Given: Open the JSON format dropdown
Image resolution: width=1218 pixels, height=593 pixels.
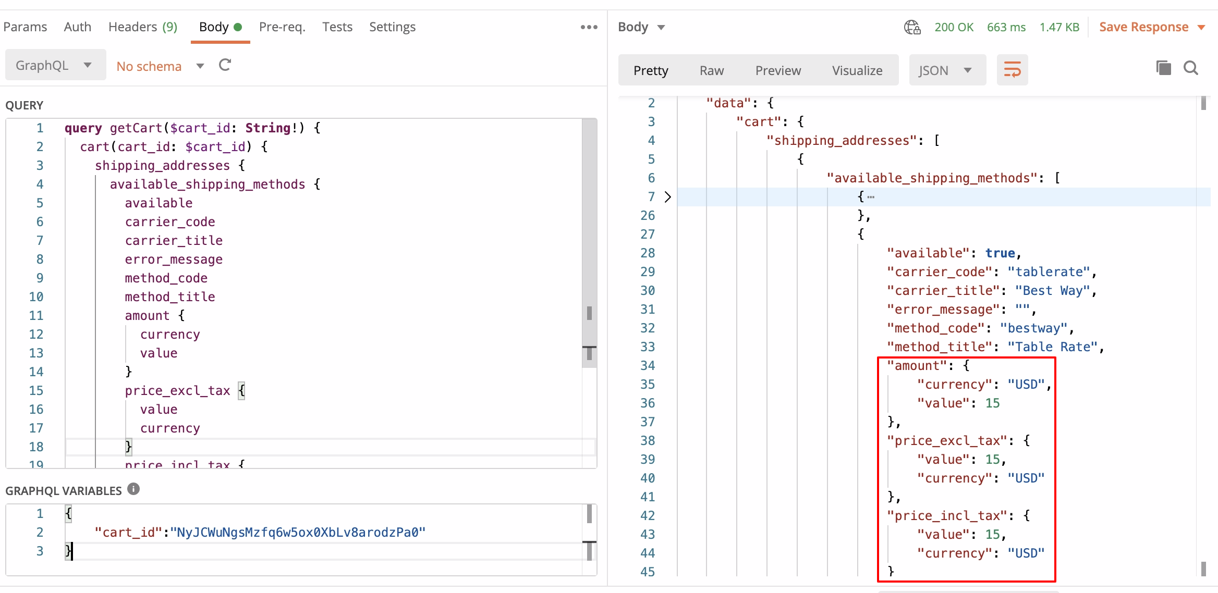Looking at the screenshot, I should click(x=946, y=70).
